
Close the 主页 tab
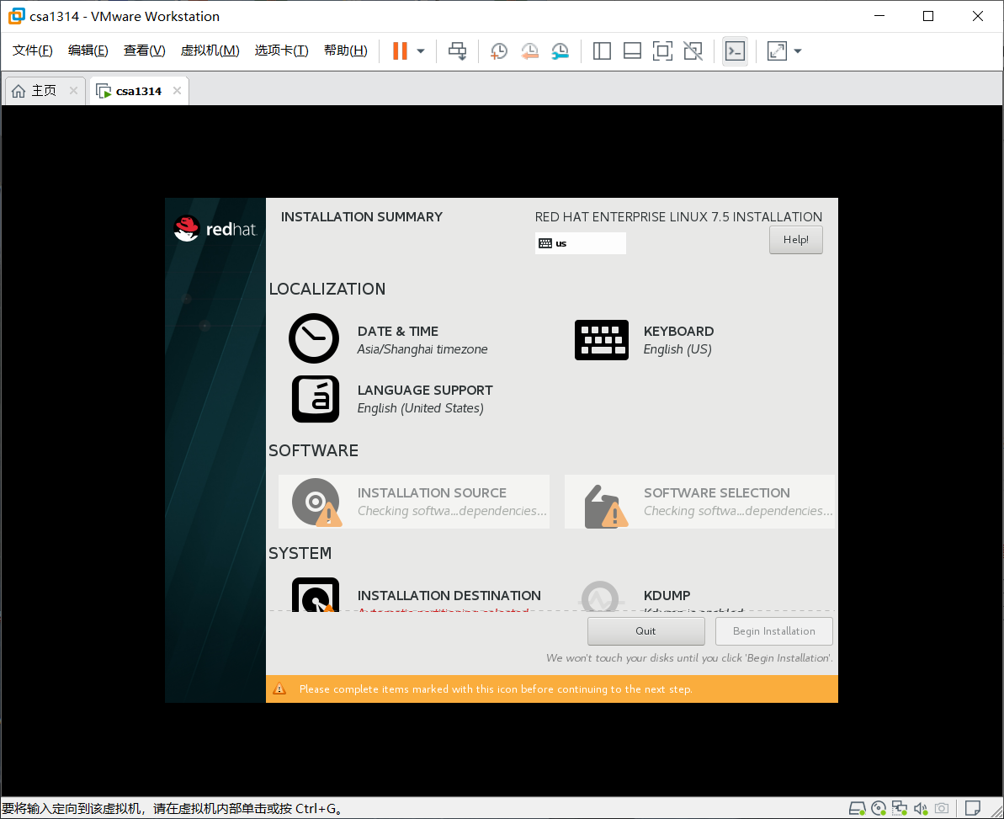point(73,90)
